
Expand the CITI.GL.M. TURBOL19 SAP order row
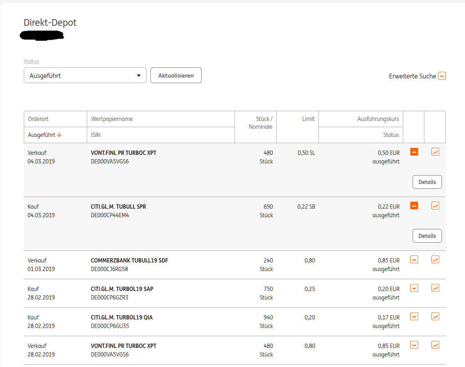[414, 288]
